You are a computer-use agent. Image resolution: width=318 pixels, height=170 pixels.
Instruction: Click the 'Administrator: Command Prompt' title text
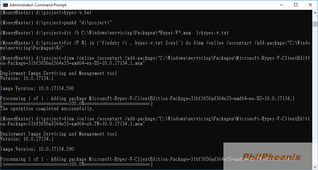(38, 5)
